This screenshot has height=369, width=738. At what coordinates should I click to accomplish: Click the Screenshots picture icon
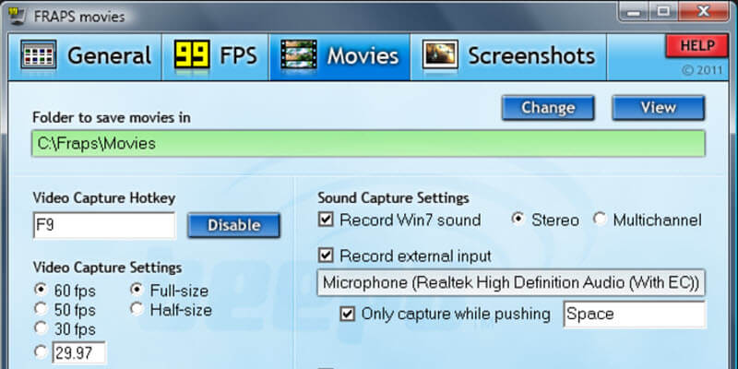click(440, 54)
